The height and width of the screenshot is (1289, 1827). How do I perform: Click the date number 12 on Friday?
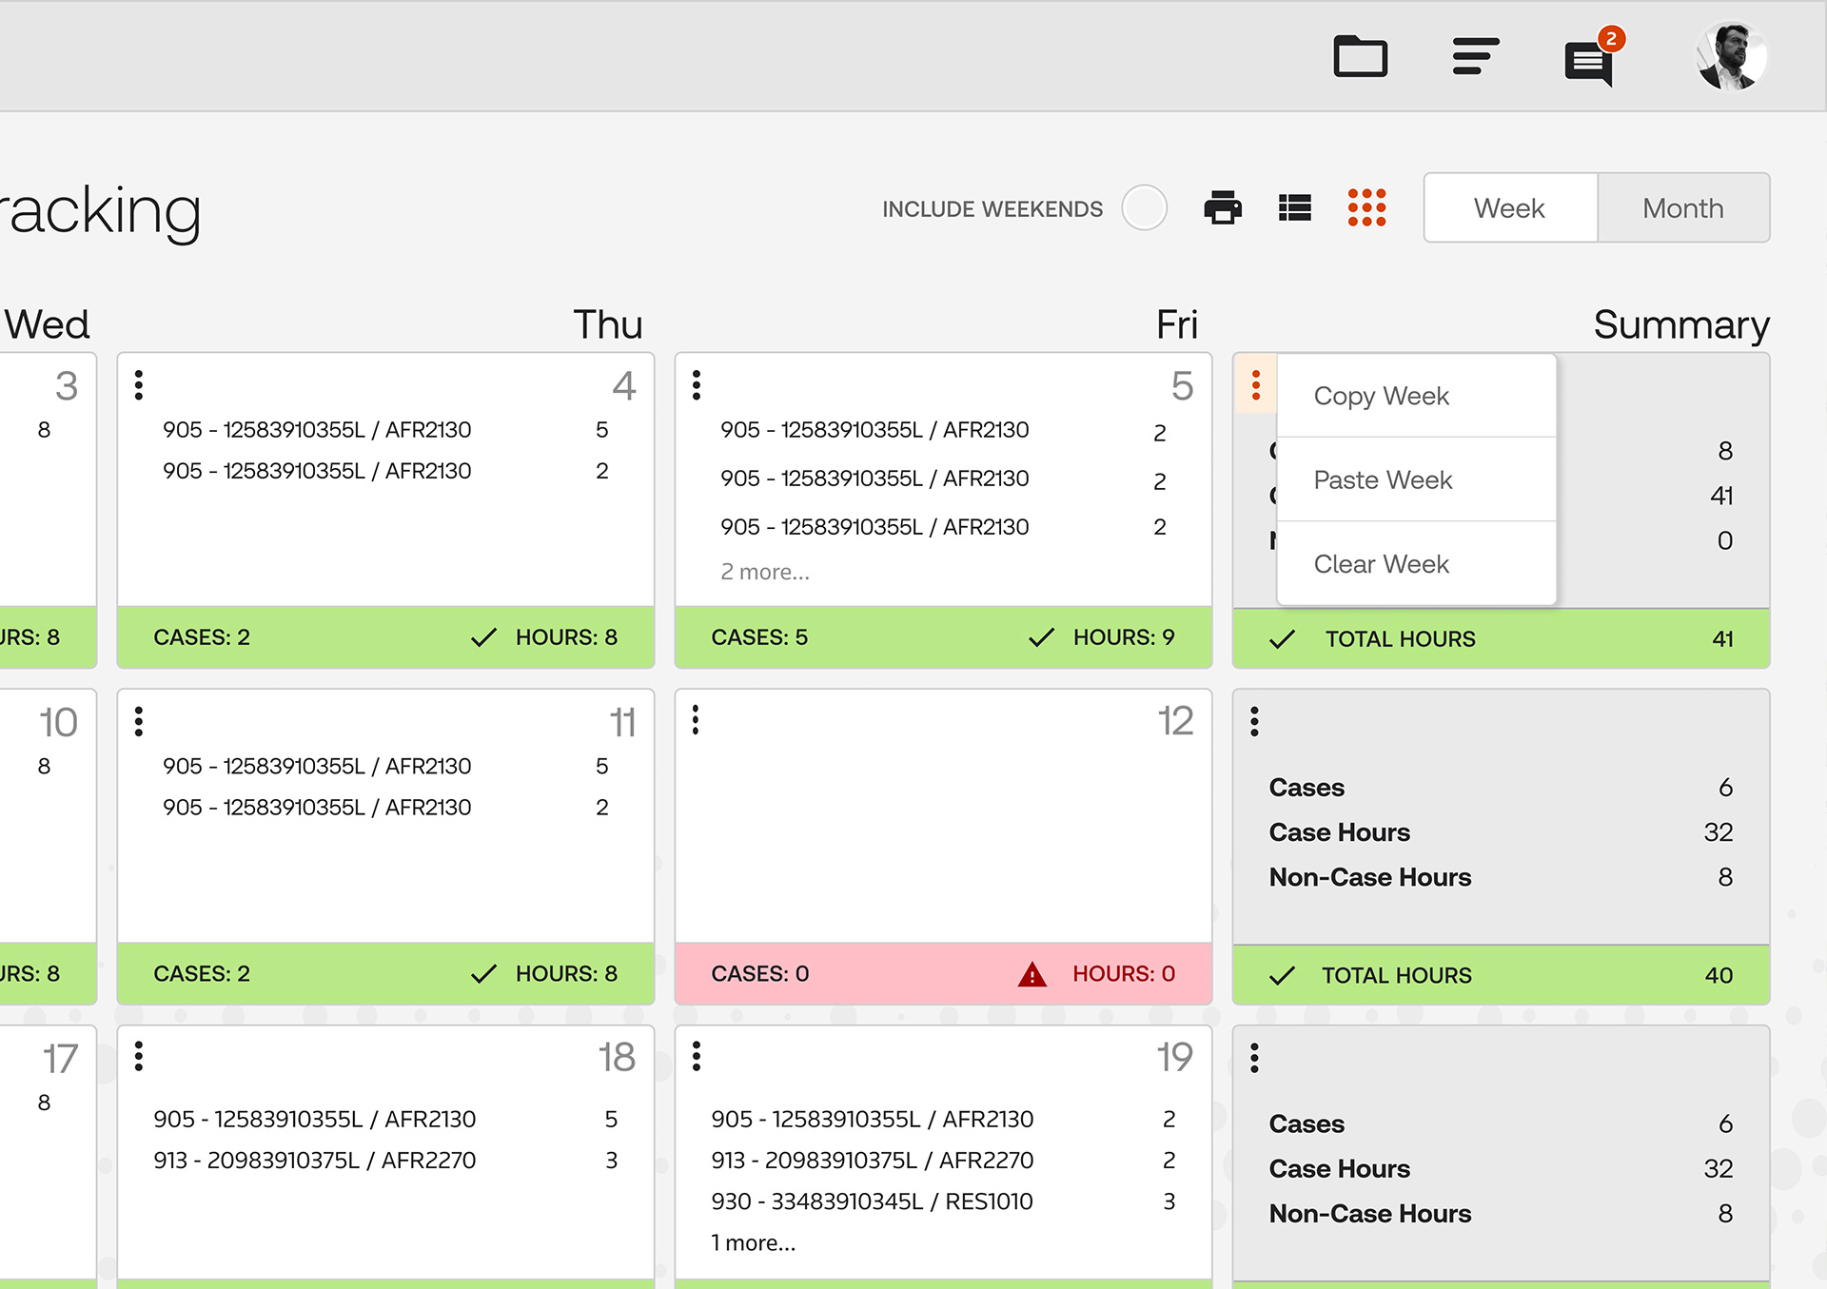(x=1175, y=721)
